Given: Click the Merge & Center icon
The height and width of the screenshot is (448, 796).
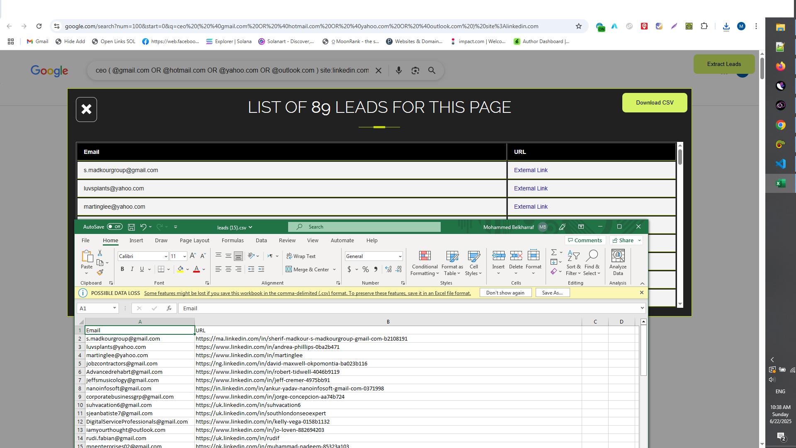Looking at the screenshot, I should point(289,270).
